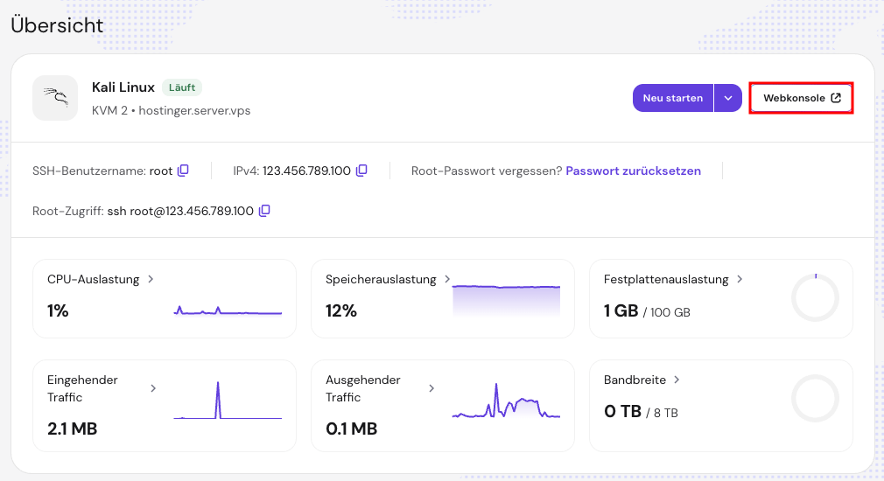Click the Webkonsole external link icon
The width and height of the screenshot is (884, 481).
point(836,98)
